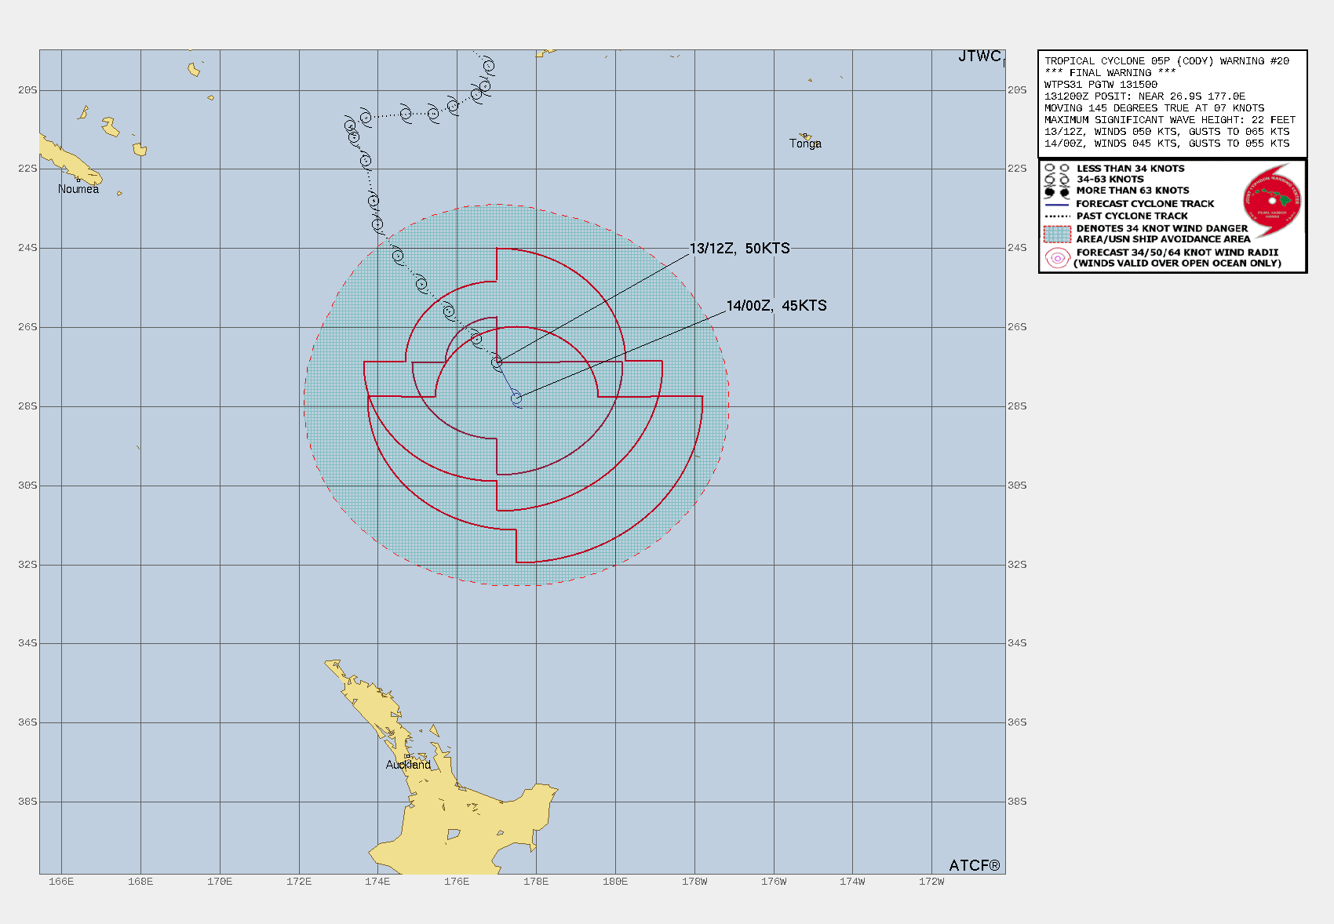Expand the storm warning information box

(1172, 102)
